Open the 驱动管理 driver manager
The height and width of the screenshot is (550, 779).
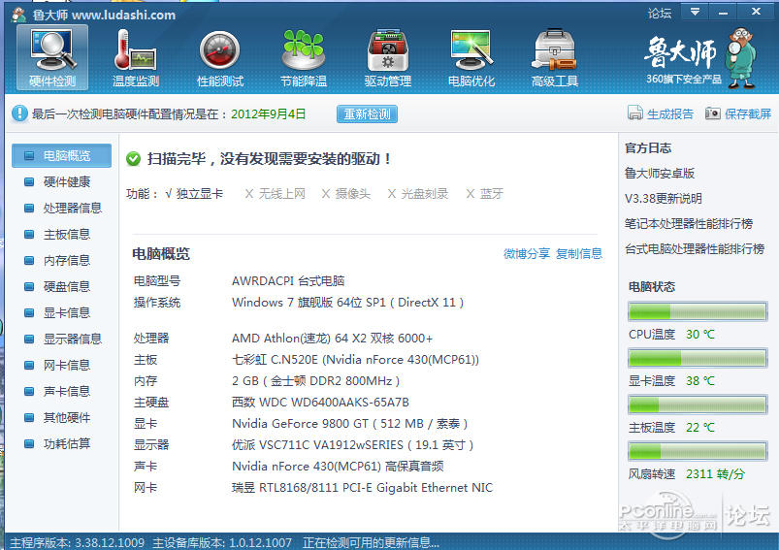pyautogui.click(x=387, y=57)
